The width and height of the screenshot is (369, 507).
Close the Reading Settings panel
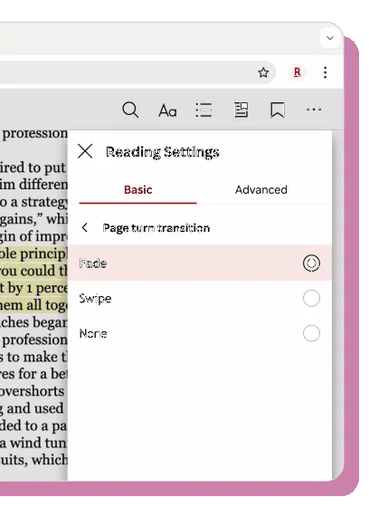(x=85, y=151)
